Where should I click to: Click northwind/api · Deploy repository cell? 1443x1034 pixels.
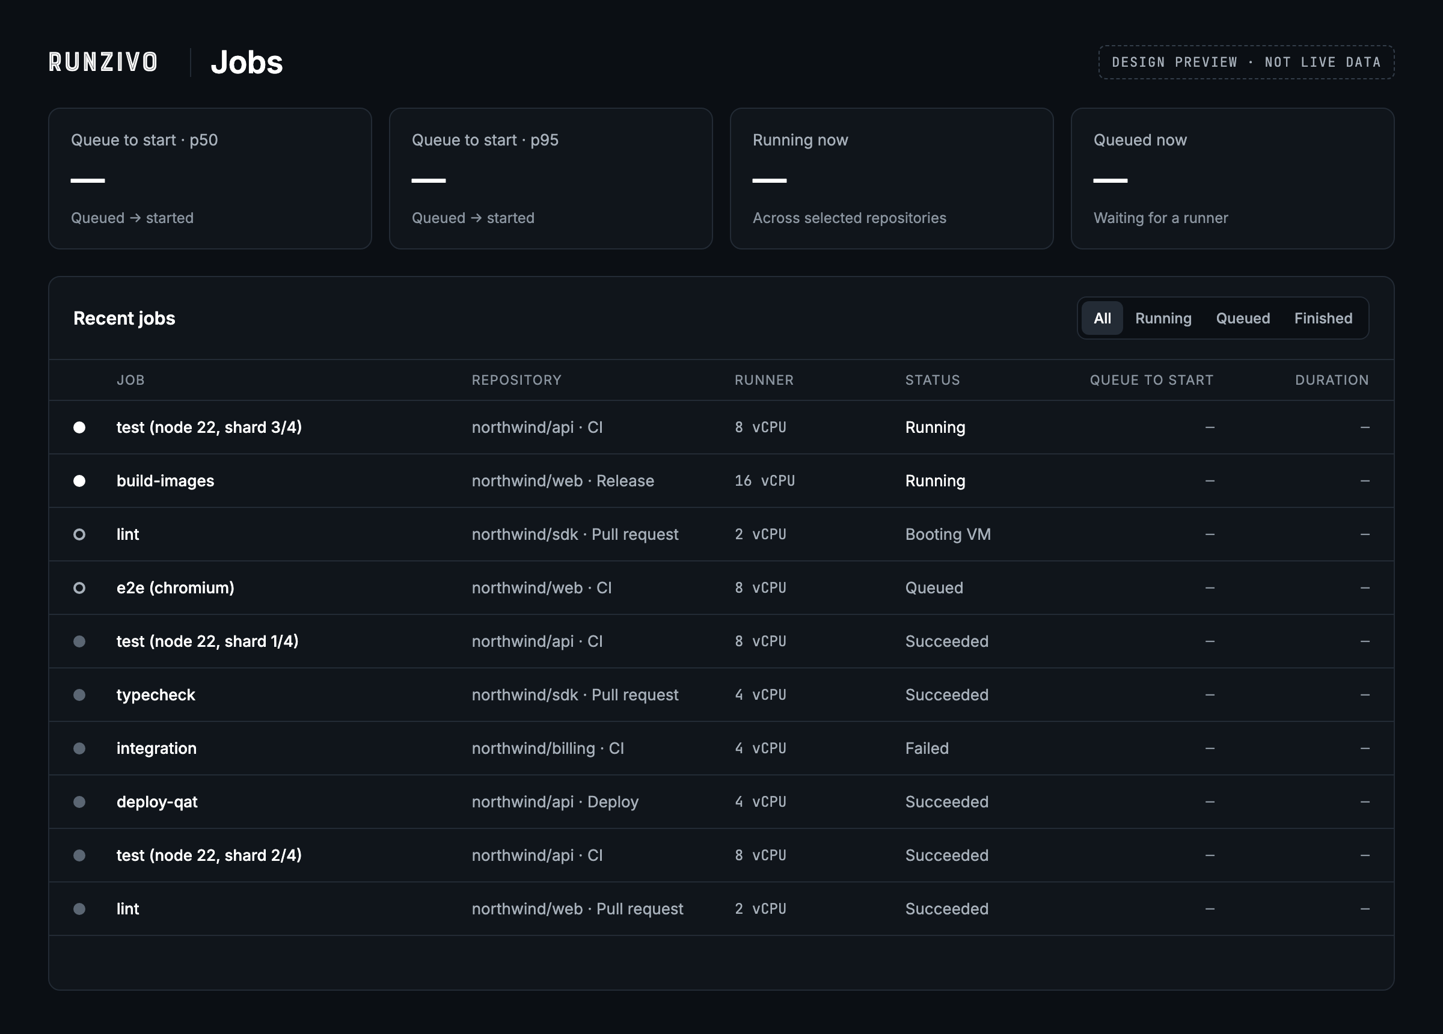(x=555, y=801)
